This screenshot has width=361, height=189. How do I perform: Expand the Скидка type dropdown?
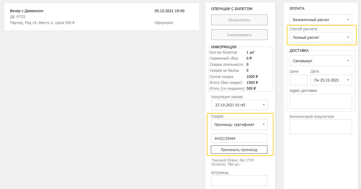click(x=239, y=124)
